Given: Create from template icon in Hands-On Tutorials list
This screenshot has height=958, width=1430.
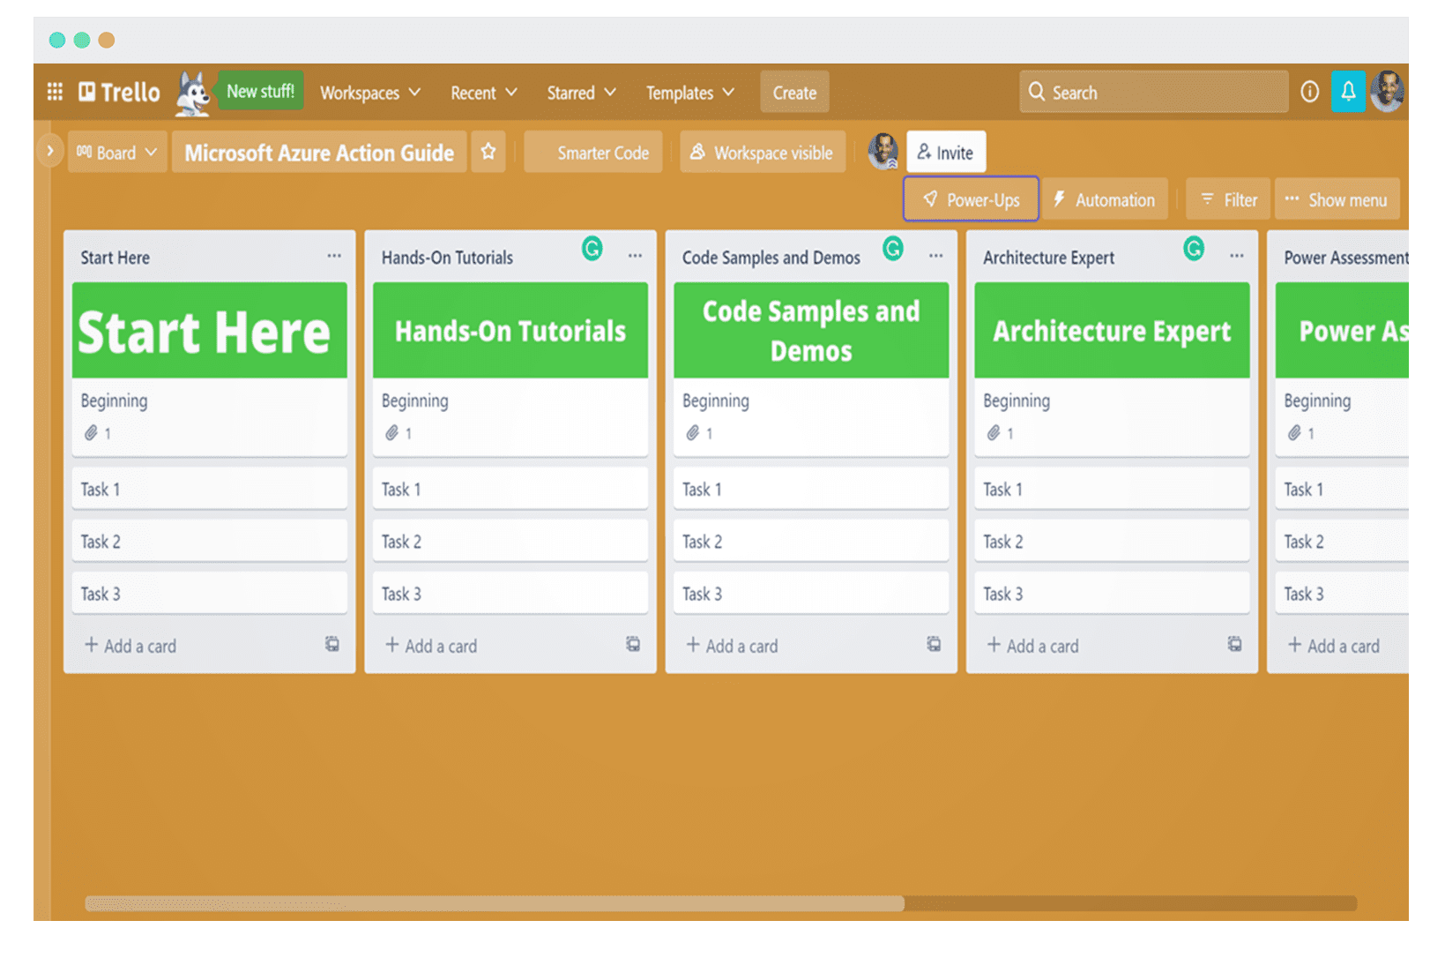Looking at the screenshot, I should coord(633,644).
